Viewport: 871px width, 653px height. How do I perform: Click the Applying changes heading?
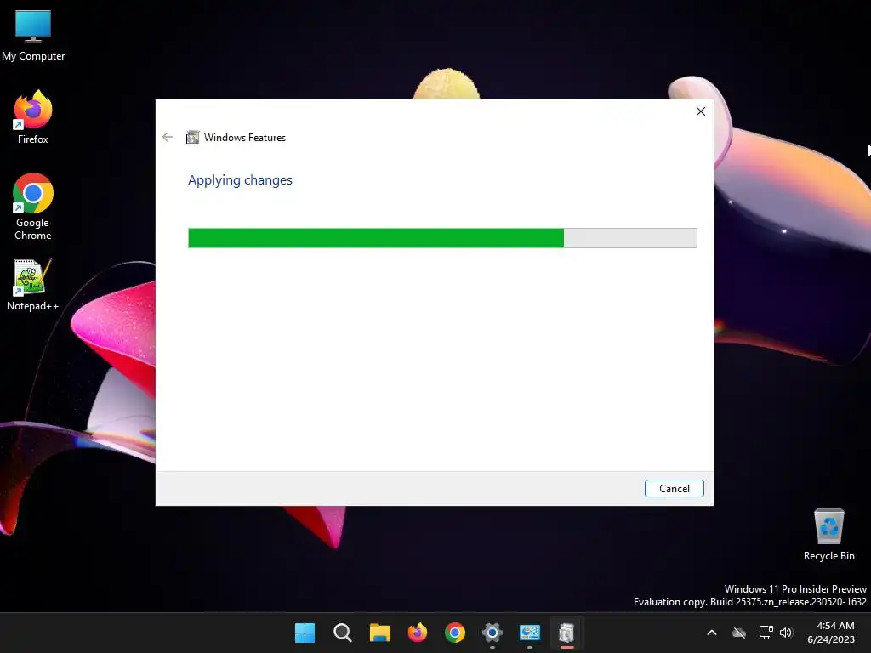[240, 180]
